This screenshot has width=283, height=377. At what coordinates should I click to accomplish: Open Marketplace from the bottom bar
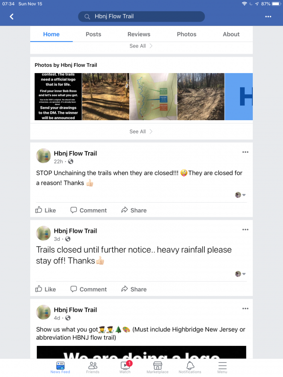point(158,368)
